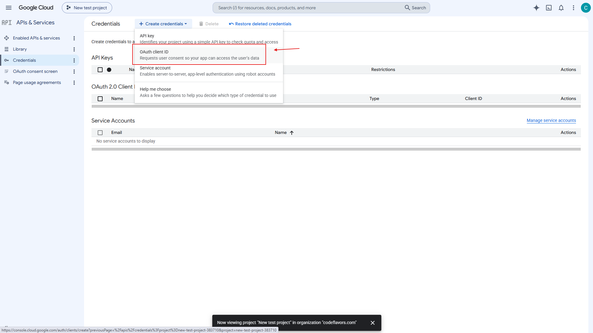Go to Credentials sidebar item
The height and width of the screenshot is (333, 593).
(40, 60)
